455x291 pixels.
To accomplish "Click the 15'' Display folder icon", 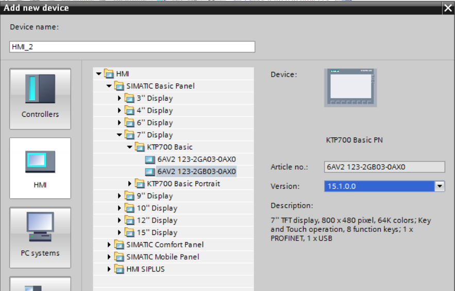I will coord(129,232).
